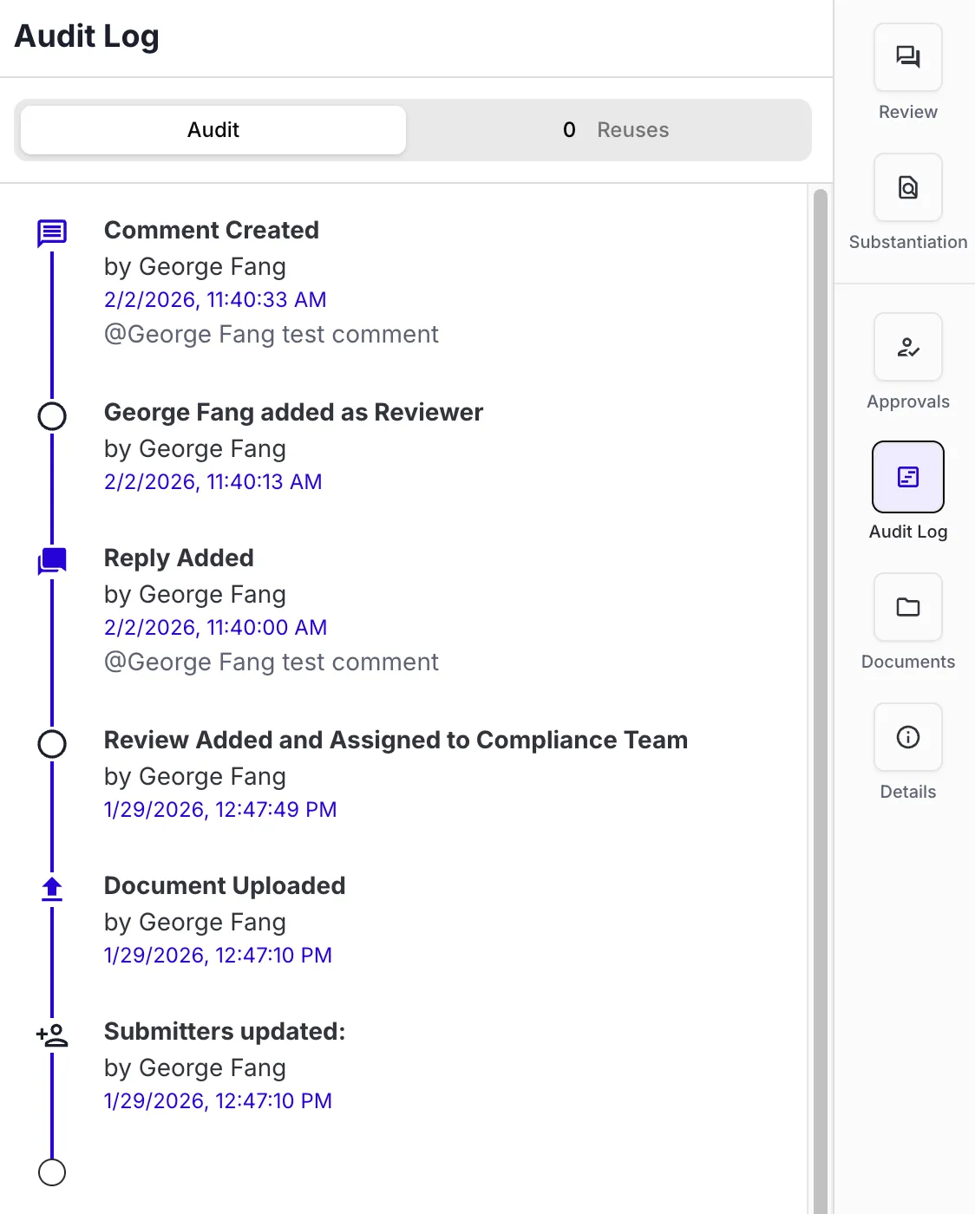Click the Comment Created timeline icon
Viewport: 975px width, 1214px height.
click(52, 232)
